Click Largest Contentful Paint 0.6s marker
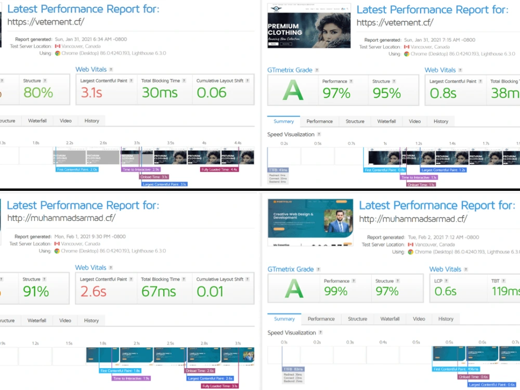 coord(491,384)
